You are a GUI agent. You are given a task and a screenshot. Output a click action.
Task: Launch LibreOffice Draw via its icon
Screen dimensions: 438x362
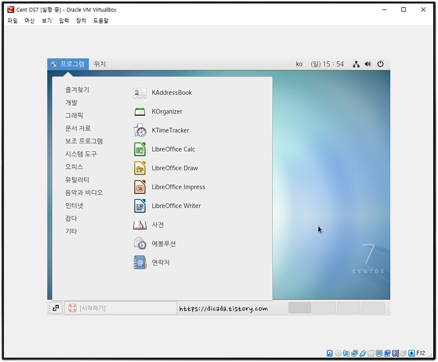[140, 168]
